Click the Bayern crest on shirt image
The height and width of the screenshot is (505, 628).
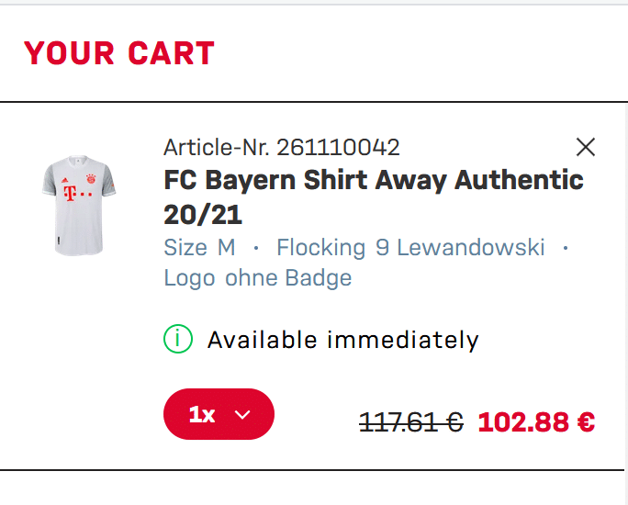90,178
